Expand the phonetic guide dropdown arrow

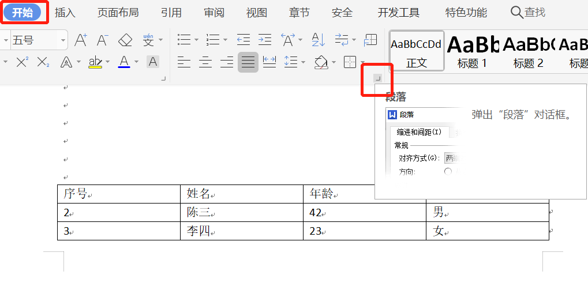[160, 40]
